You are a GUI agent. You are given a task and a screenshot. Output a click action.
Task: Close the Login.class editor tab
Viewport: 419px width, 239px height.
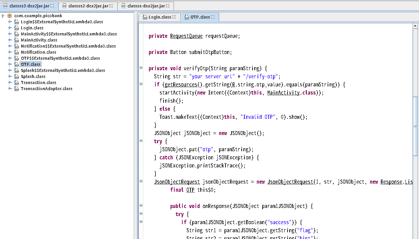[174, 17]
